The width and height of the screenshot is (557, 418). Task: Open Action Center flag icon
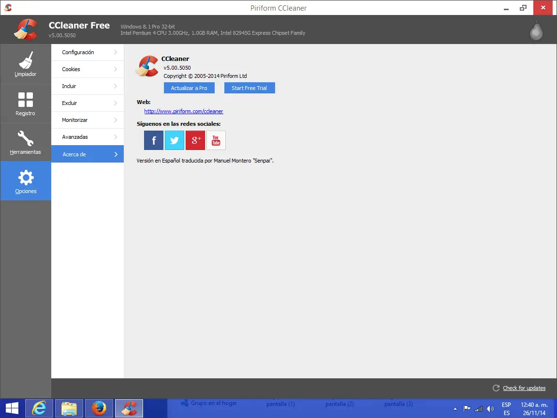[467, 409]
